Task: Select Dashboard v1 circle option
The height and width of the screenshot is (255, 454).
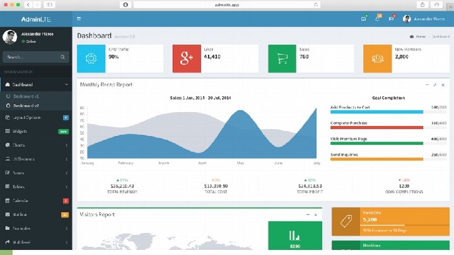Action: 8,96
